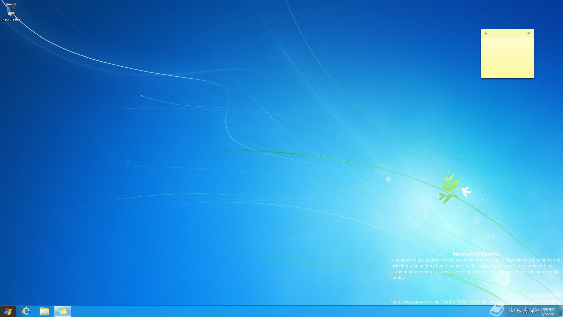Open the network status tray icon
The width and height of the screenshot is (563, 317).
[x=526, y=311]
